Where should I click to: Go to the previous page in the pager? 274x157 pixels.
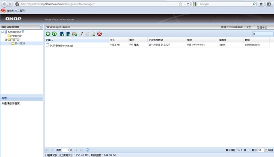click(x=52, y=150)
